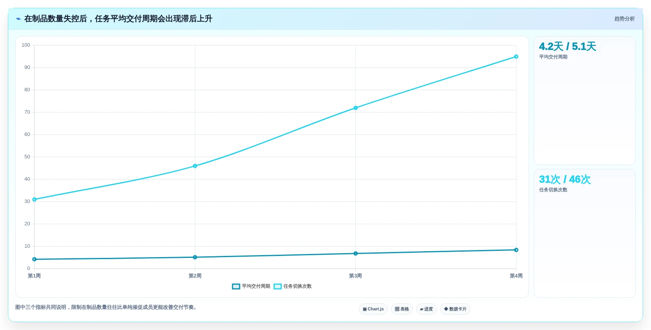651x330 pixels.
Task: Select the 数据卡片 tag chip
Action: 455,309
